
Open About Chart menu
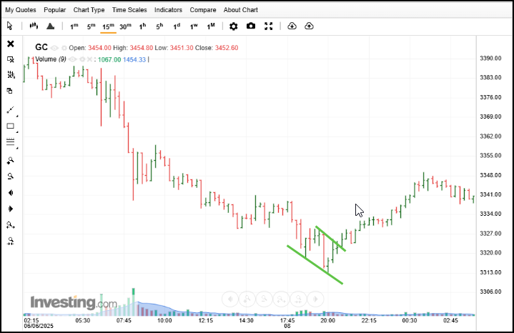tap(241, 10)
